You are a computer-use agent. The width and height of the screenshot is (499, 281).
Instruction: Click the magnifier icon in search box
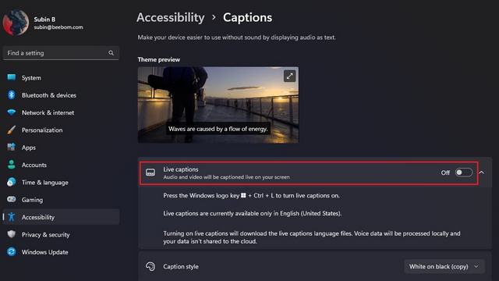[111, 53]
